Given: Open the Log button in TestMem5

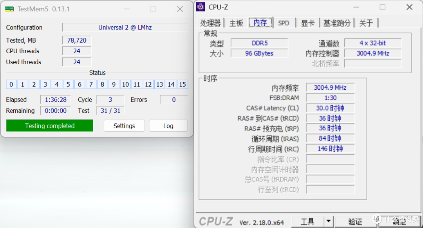Looking at the screenshot, I should pos(168,126).
